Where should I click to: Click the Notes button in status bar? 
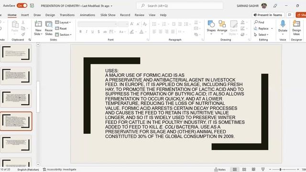pyautogui.click(x=220, y=170)
